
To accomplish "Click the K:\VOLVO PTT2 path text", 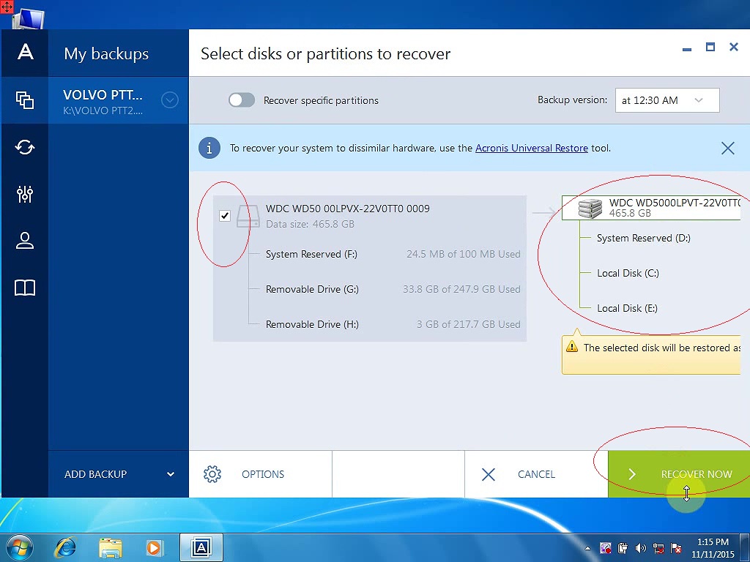I will tap(103, 111).
